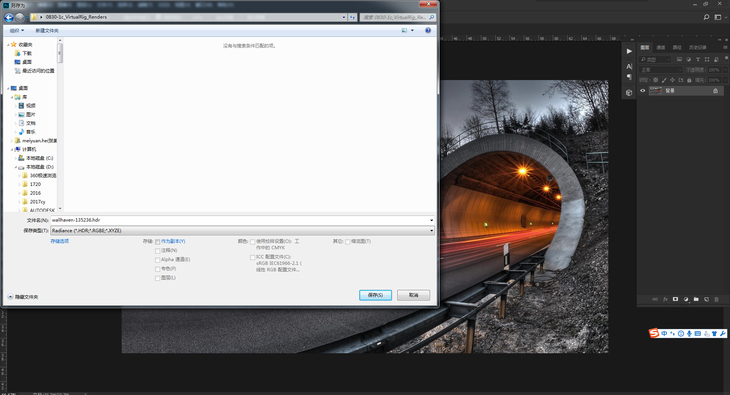Open Layers panel menu icon

click(725, 47)
